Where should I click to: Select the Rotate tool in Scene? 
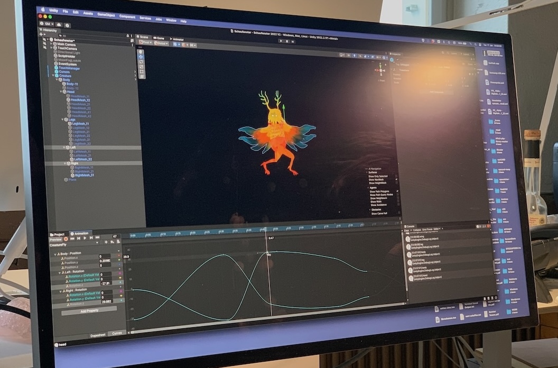click(141, 62)
